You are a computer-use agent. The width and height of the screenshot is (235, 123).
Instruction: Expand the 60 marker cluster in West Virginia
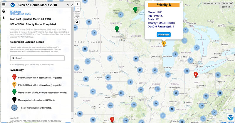pyautogui.click(x=206, y=96)
